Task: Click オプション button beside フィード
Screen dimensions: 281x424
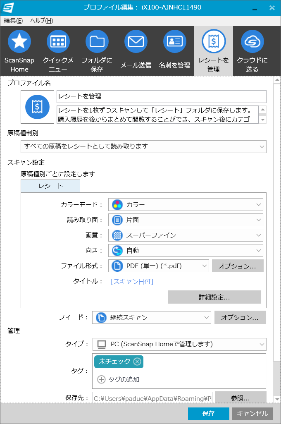Action: click(240, 317)
